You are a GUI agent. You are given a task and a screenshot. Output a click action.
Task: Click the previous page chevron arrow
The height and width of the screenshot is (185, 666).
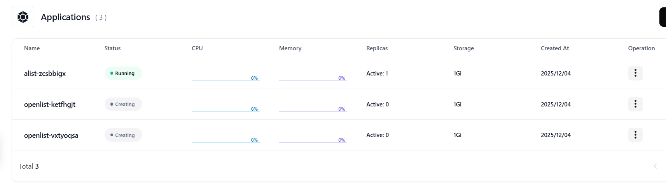(655, 166)
